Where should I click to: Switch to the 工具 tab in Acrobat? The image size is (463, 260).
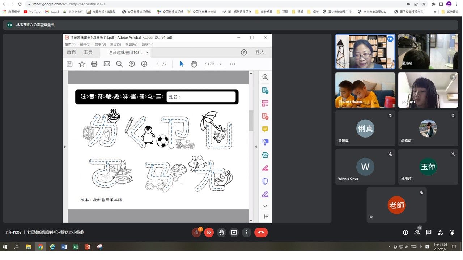click(88, 52)
